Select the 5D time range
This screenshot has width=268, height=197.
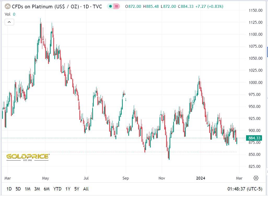(x=18, y=189)
